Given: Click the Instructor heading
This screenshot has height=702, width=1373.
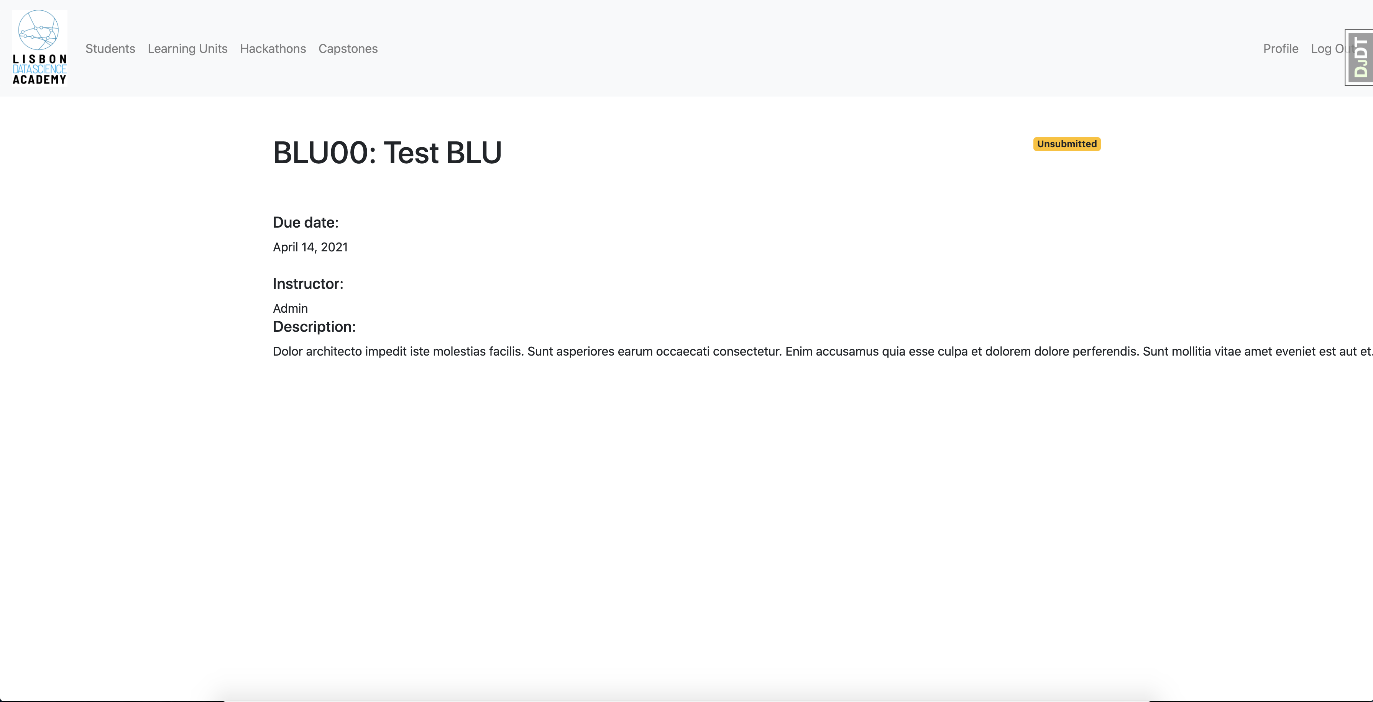Looking at the screenshot, I should [x=307, y=284].
